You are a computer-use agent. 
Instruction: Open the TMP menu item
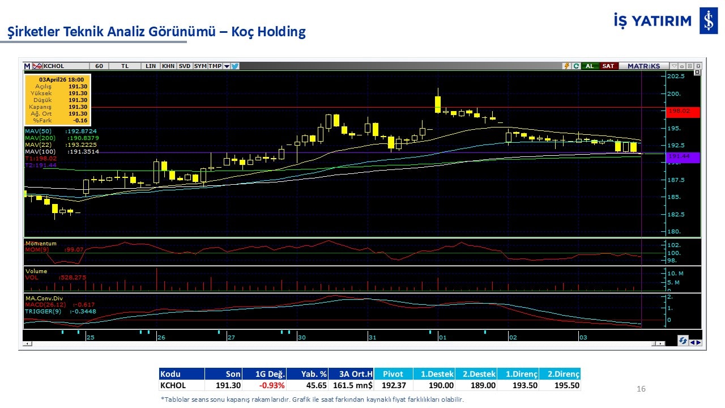coord(215,66)
